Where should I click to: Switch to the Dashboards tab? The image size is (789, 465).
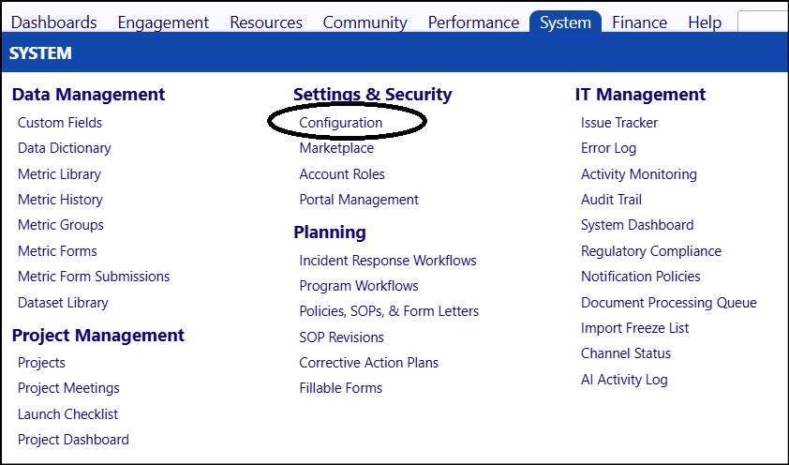53,22
